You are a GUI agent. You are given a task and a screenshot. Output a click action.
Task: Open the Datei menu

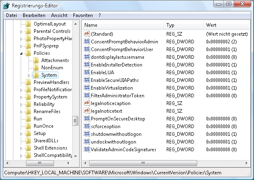point(11,15)
